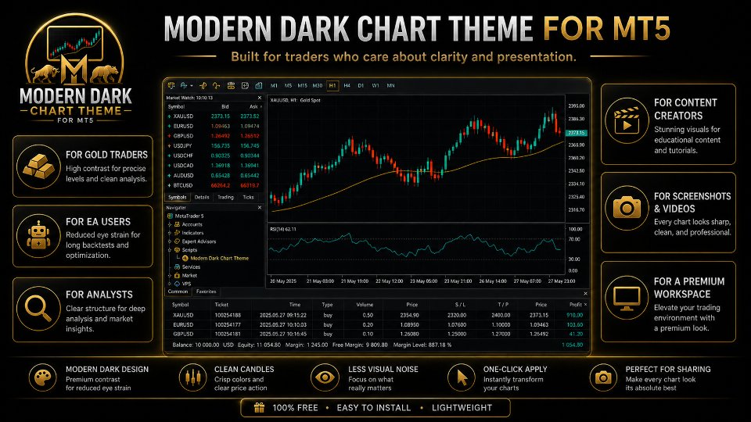The height and width of the screenshot is (422, 751).
Task: Click the clapperboard icon for Content Creators
Action: coord(627,120)
